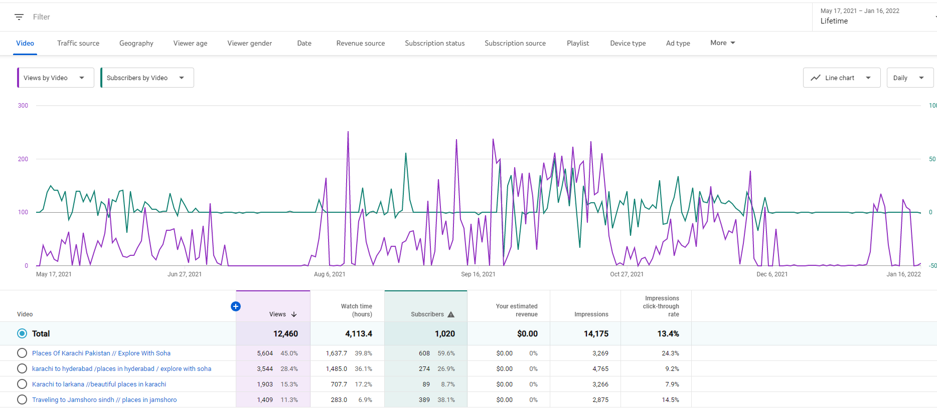Open the More tabs dropdown
Viewport: 937px width, 412px height.
pos(722,43)
